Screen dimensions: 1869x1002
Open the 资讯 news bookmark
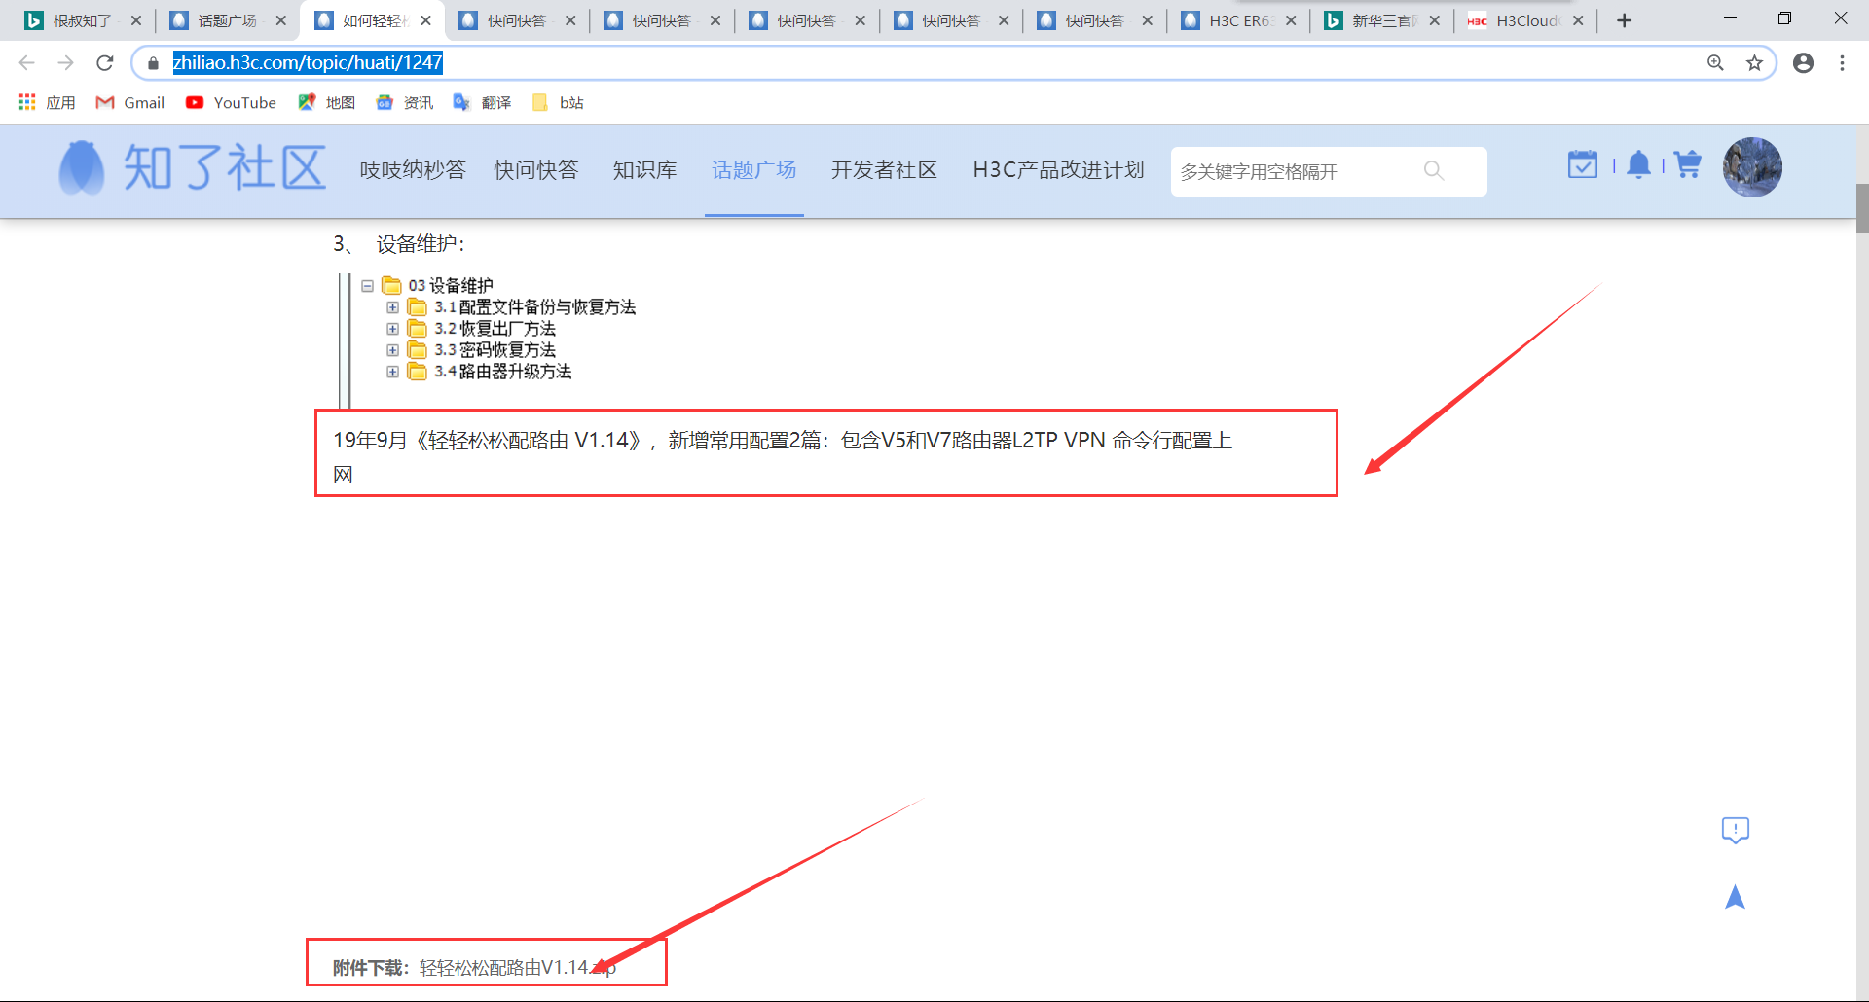coord(405,102)
